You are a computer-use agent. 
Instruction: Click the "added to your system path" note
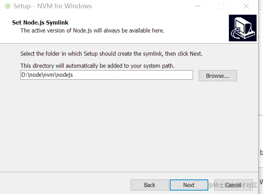97,66
